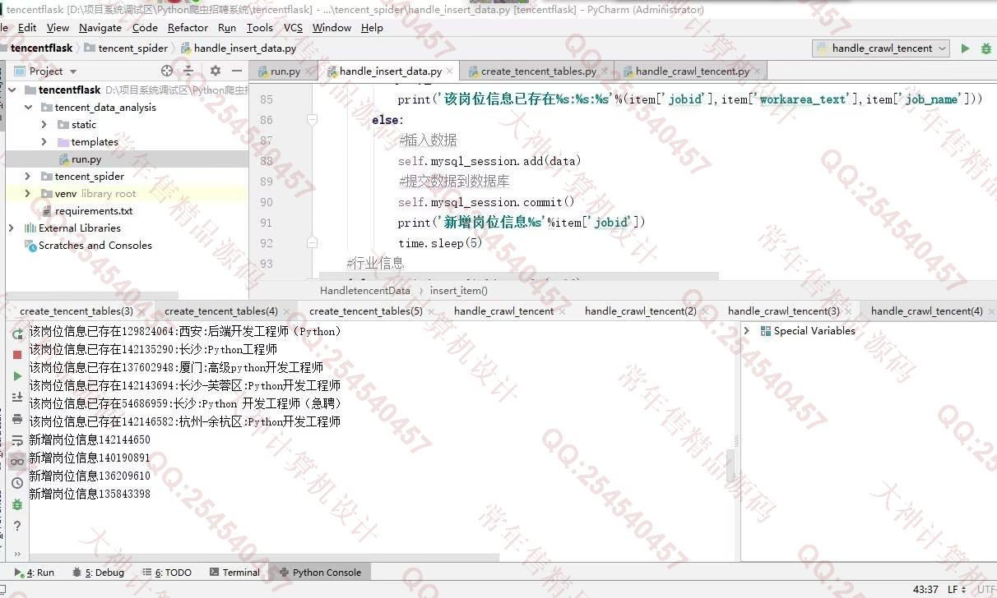Screen dimensions: 997x598
Task: Open LF line separator dropdown in status bar
Action: (957, 589)
